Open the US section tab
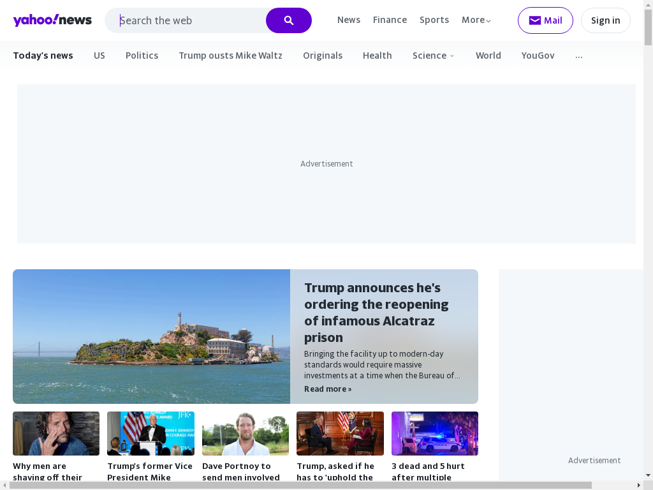This screenshot has height=490, width=653. 99,56
